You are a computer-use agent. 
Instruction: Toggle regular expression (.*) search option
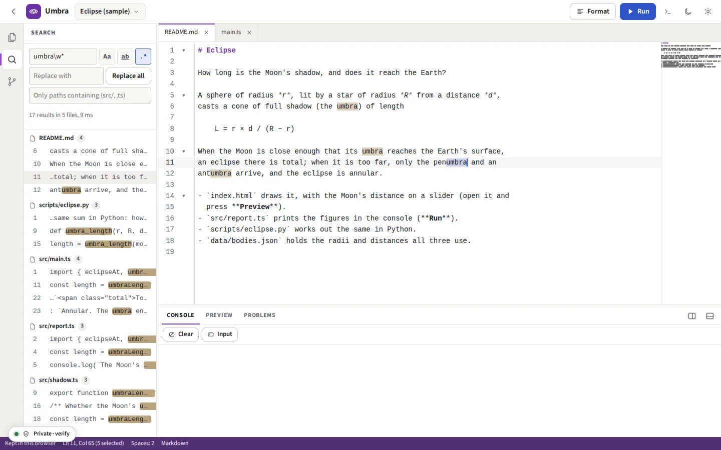143,56
